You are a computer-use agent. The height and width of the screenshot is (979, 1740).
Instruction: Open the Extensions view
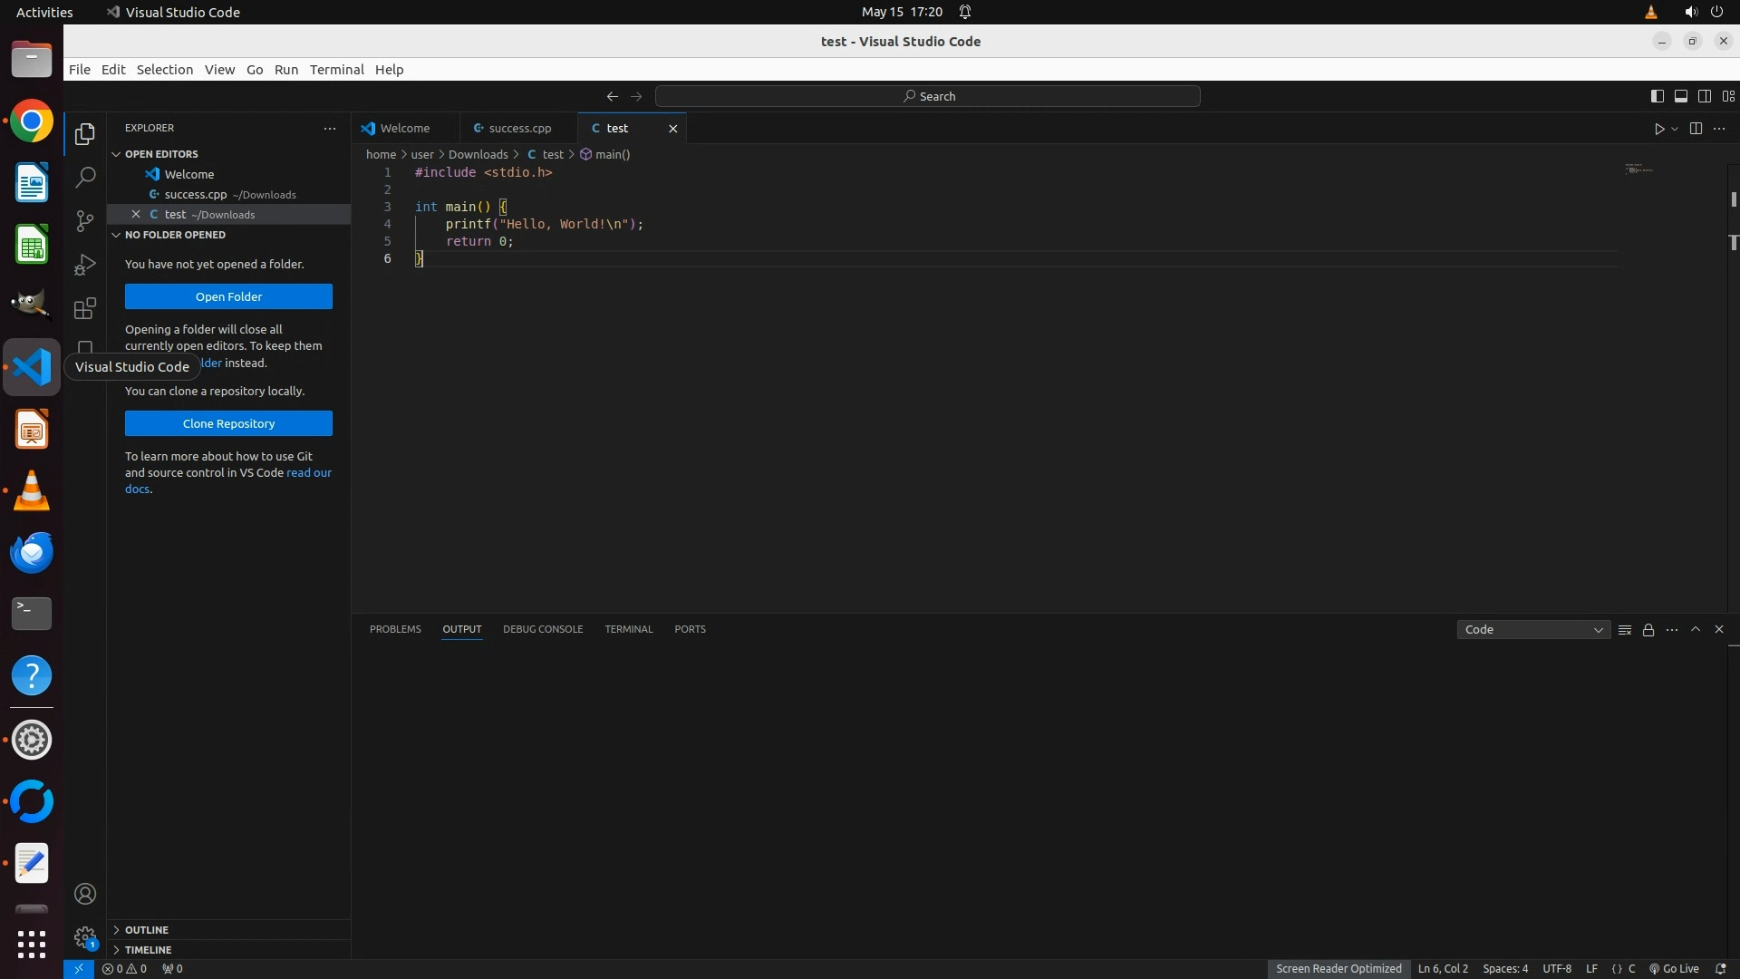(85, 308)
